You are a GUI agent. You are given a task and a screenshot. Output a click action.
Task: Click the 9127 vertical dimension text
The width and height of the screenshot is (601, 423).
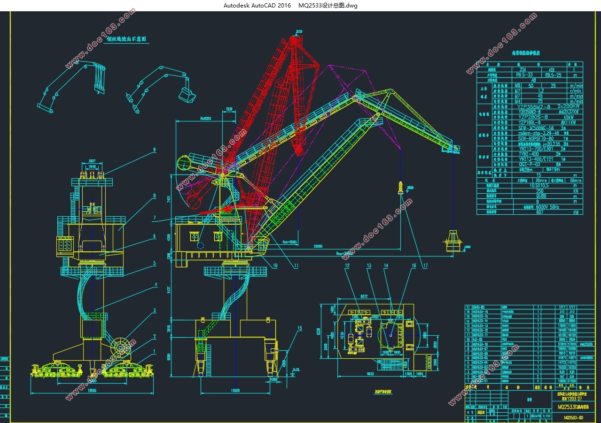click(169, 289)
